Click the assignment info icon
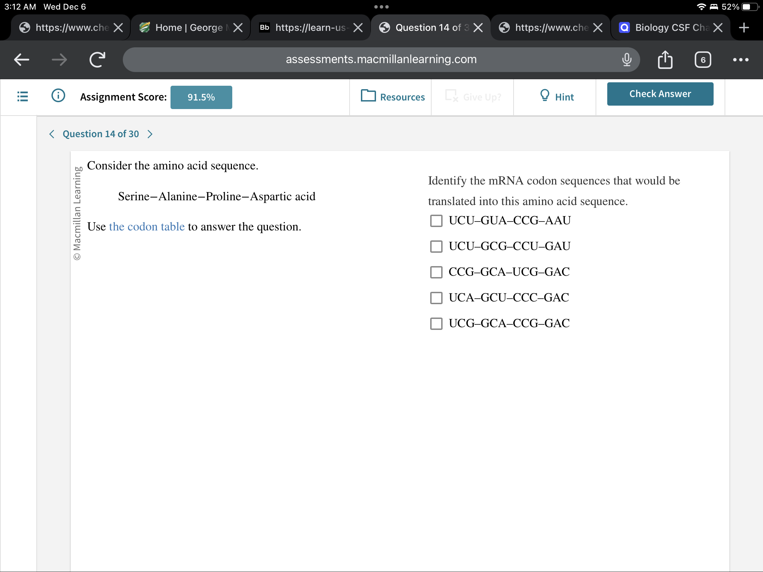 [58, 96]
